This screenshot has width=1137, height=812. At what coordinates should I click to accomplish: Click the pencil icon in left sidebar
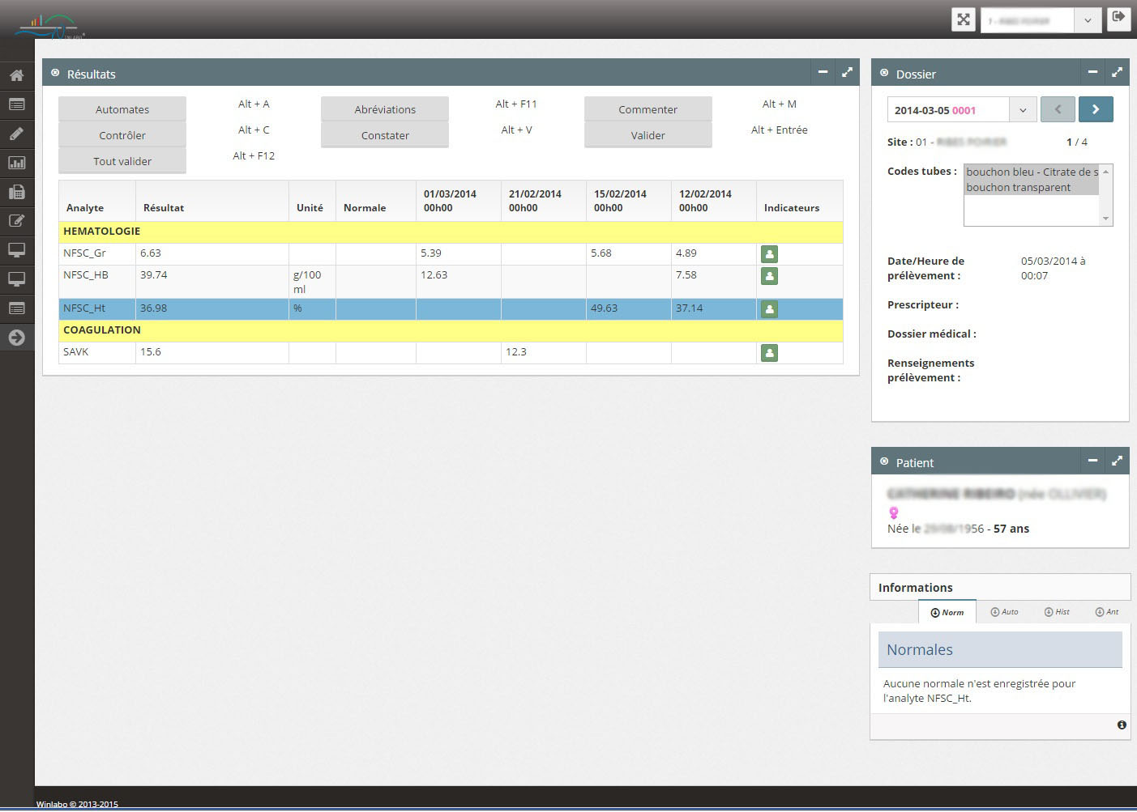[x=16, y=134]
